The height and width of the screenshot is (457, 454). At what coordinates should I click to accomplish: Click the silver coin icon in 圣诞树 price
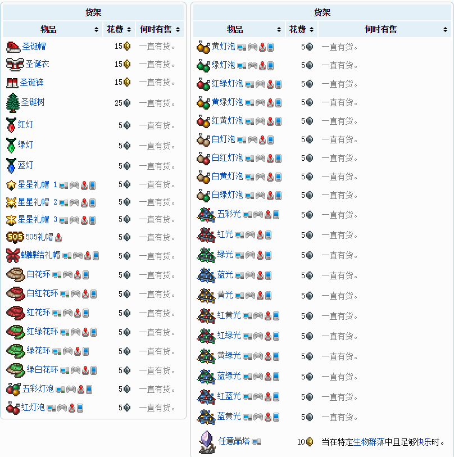(x=127, y=103)
